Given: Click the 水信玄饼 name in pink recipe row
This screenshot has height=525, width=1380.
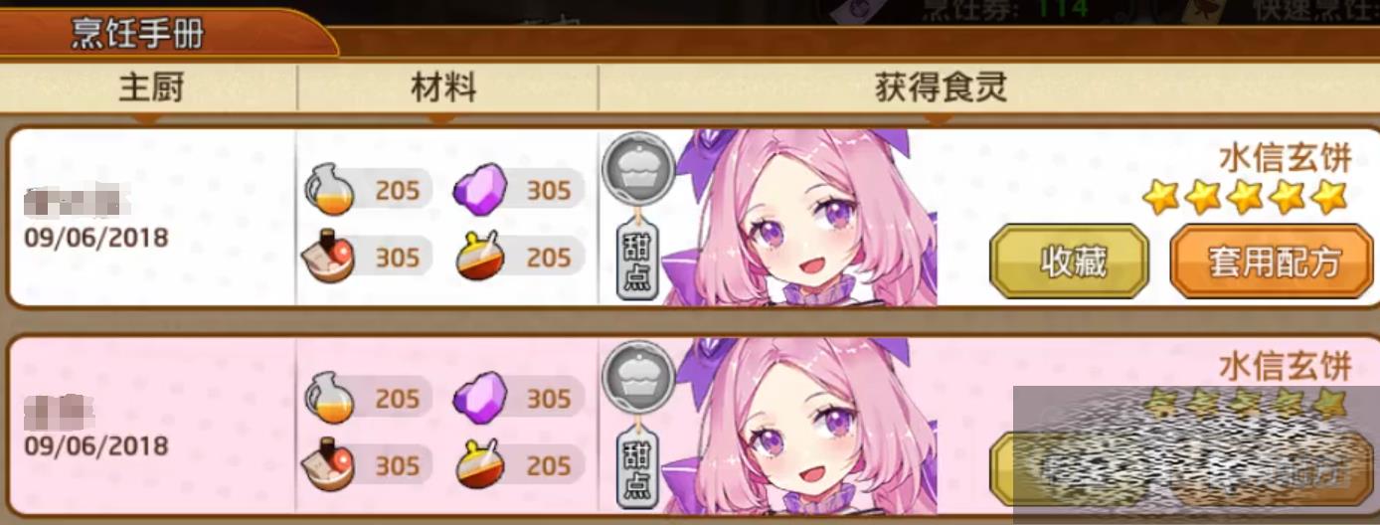Looking at the screenshot, I should [x=1285, y=366].
